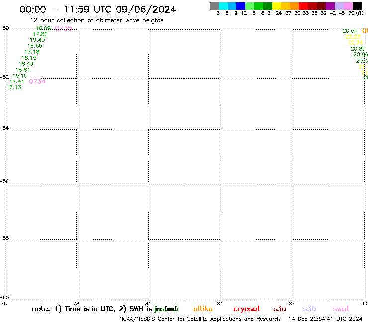Viewport: 368px width, 323px height.
Task: Click the longitude label 90
Action: click(364, 304)
